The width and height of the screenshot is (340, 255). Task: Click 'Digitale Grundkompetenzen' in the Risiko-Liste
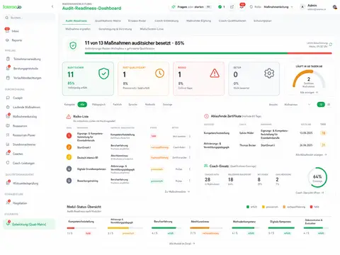pyautogui.click(x=91, y=169)
